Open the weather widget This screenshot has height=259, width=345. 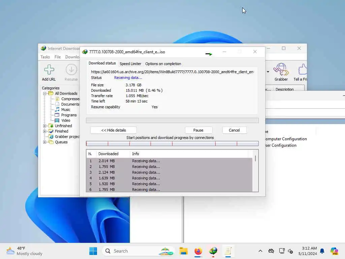point(24,251)
